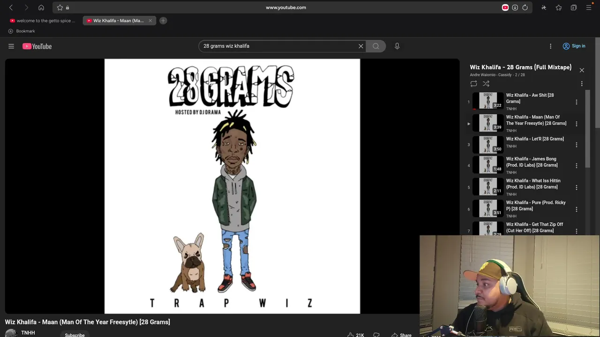Open options for 'Let'R' playlist item
600x337 pixels.
point(577,145)
